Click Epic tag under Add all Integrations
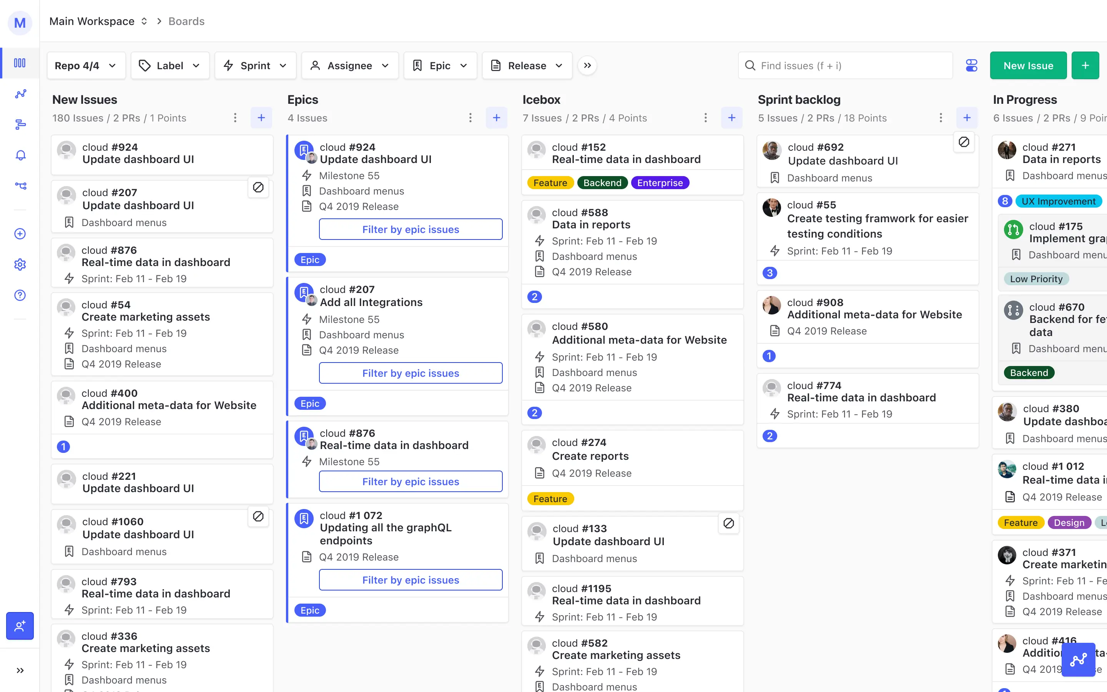The width and height of the screenshot is (1107, 692). 310,403
